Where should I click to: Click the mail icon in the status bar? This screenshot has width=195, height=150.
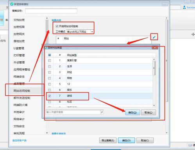[190, 145]
